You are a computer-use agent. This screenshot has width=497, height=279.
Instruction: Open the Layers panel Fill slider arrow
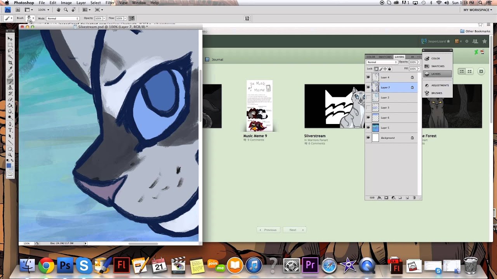pos(419,69)
